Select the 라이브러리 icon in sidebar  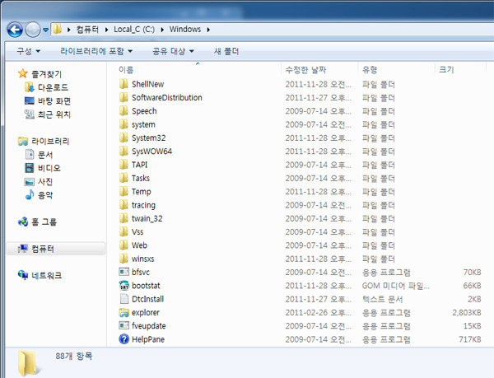pyautogui.click(x=23, y=141)
